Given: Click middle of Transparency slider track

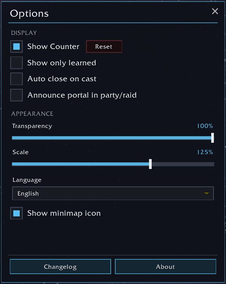Looking at the screenshot, I should coord(111,138).
